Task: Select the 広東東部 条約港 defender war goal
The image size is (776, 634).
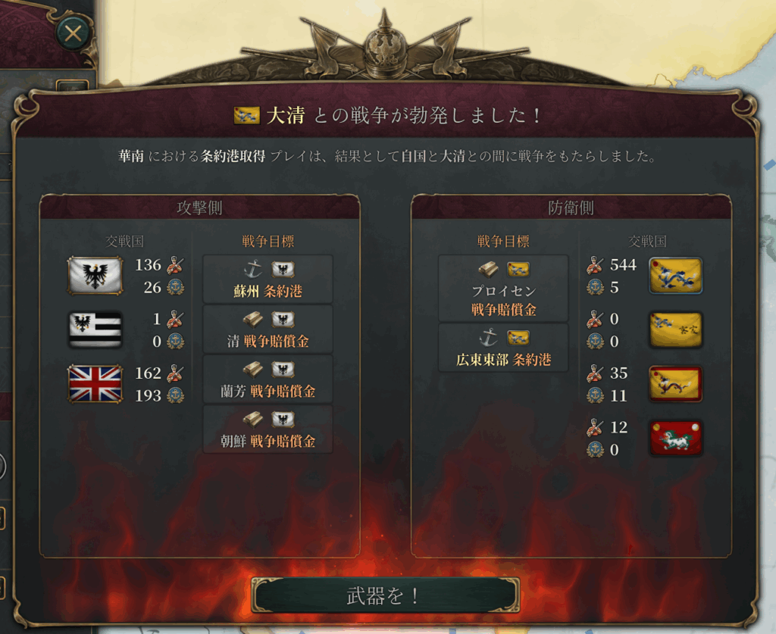Action: click(x=503, y=348)
